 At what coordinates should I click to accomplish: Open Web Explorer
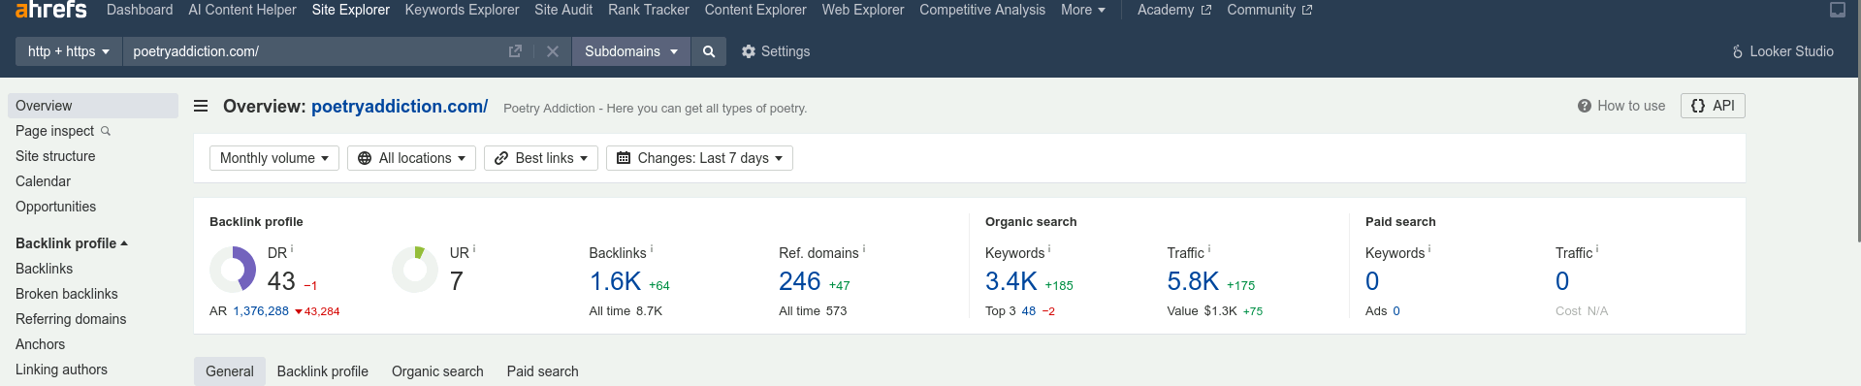coord(863,10)
